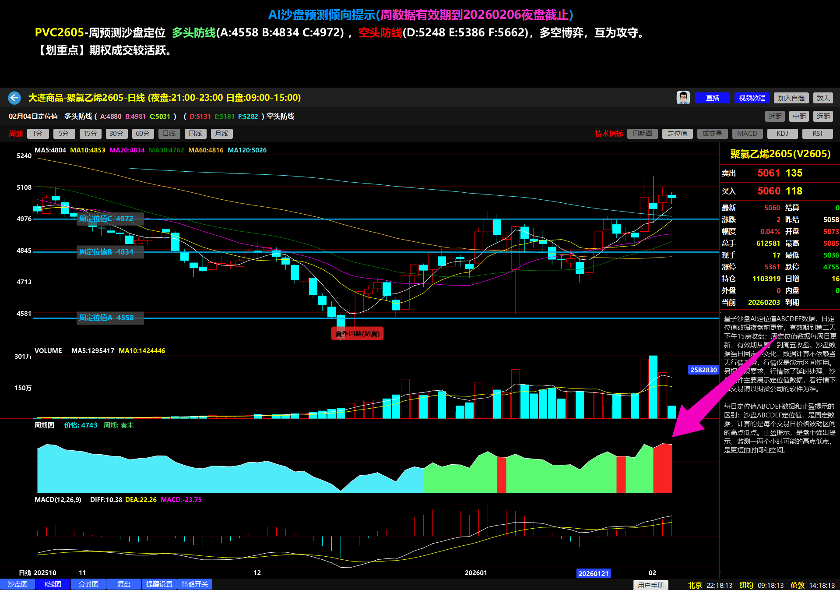The width and height of the screenshot is (840, 590).
Task: Click the 20260121 date marker on timeline
Action: (594, 573)
